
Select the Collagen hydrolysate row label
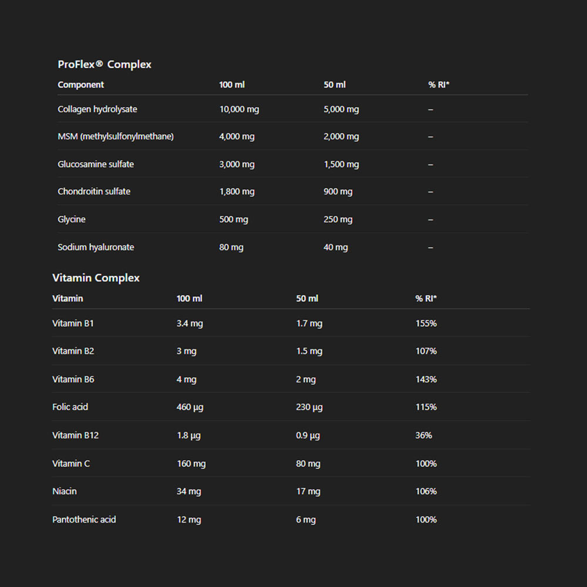pyautogui.click(x=97, y=109)
